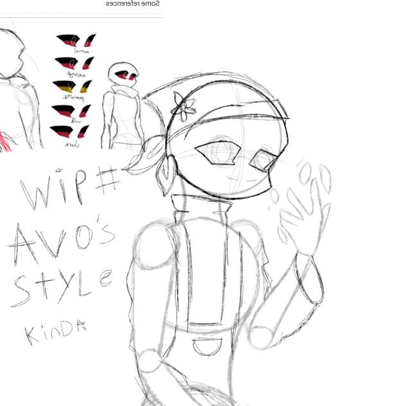The image size is (406, 406).
Task: Click the handwritten "KINDA" text
Action: tap(55, 332)
